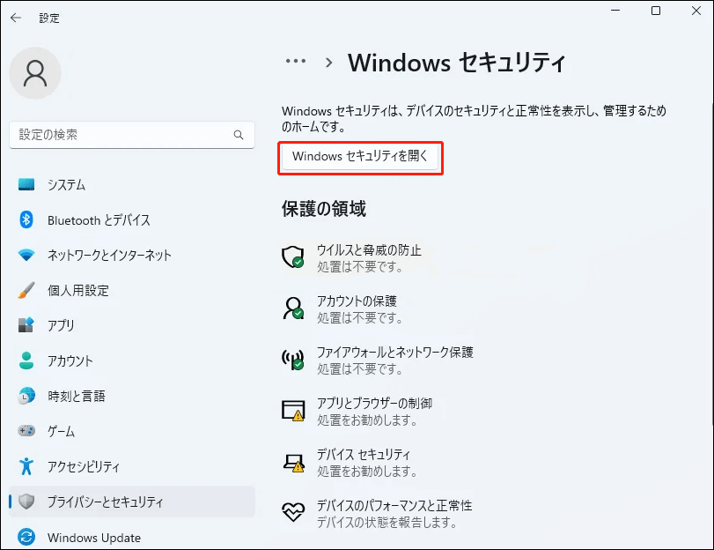
Task: Open ファイアウォールとネットワーク保護 entry
Action: [x=394, y=353]
